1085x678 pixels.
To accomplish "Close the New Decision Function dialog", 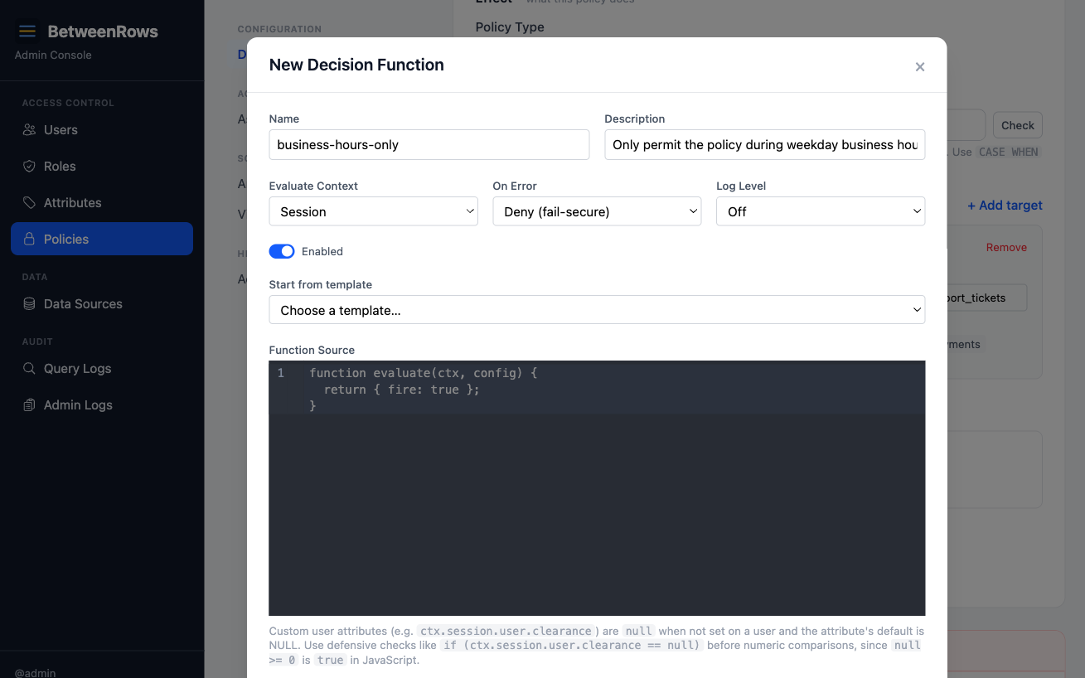I will tap(919, 67).
